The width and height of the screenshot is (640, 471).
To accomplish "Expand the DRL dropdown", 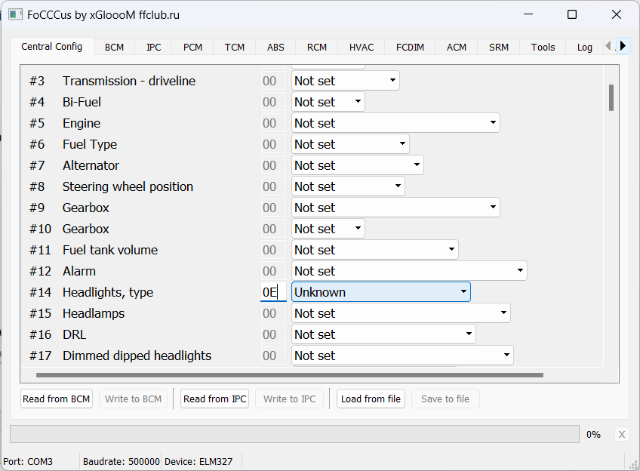I will click(383, 334).
